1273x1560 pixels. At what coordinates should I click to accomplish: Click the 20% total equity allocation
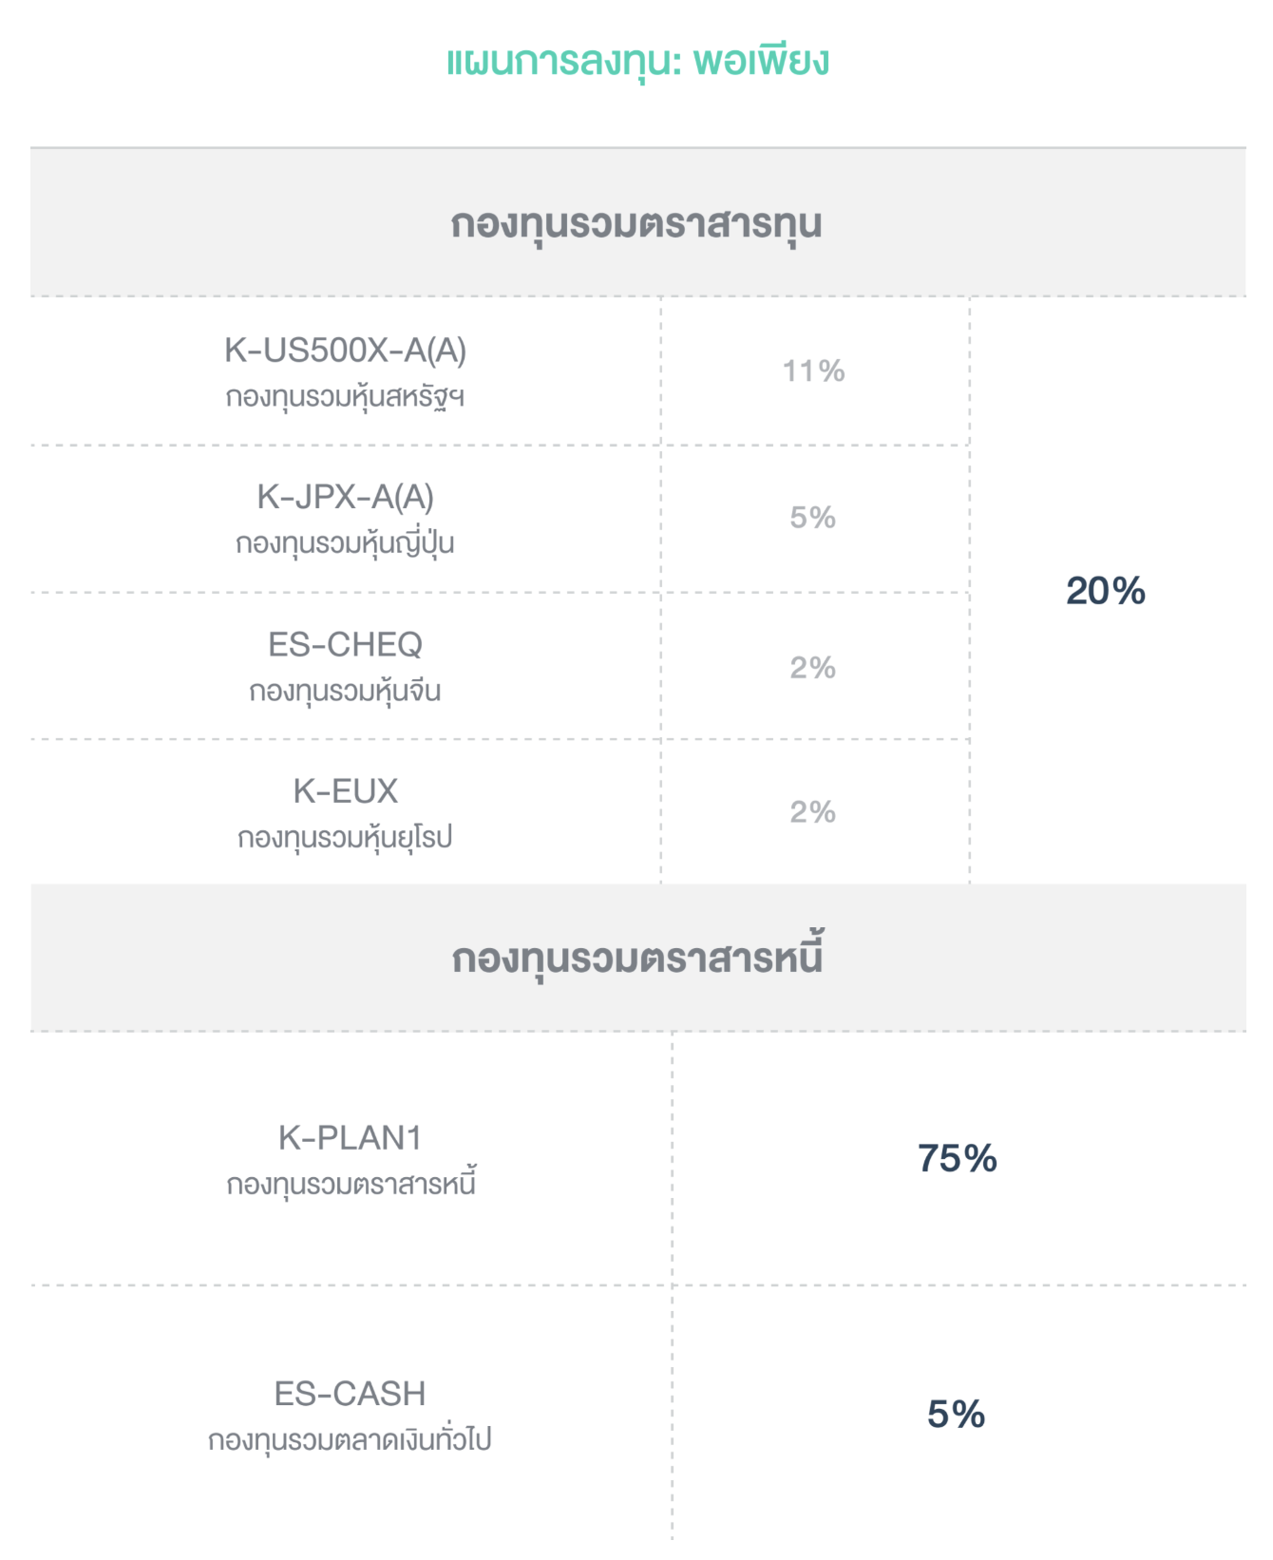tap(1106, 591)
